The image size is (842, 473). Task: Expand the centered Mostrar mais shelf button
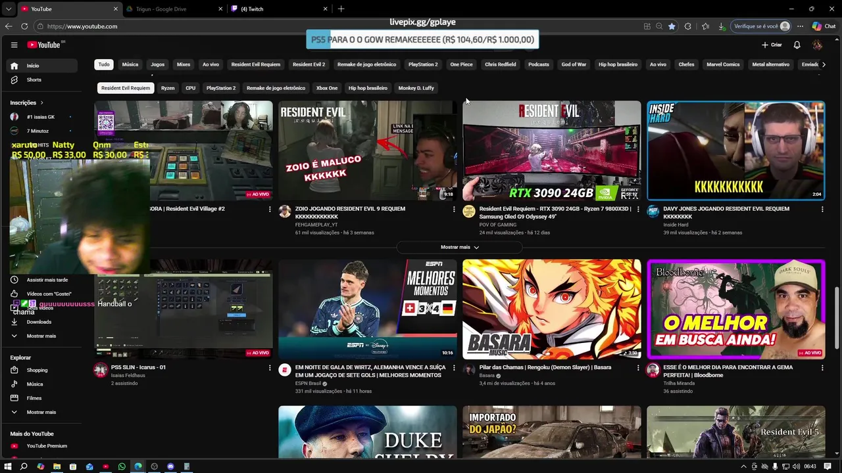[x=459, y=247]
